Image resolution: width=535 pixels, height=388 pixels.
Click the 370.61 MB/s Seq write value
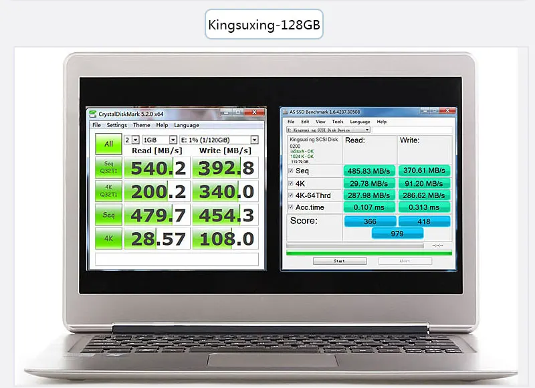tap(424, 171)
